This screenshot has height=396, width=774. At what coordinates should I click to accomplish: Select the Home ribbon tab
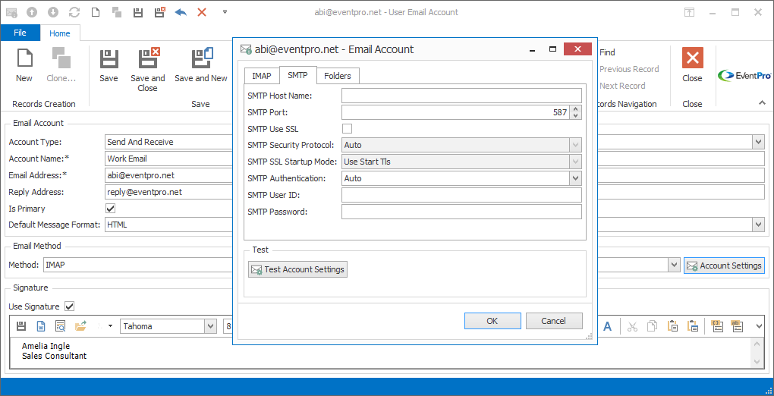[x=60, y=33]
